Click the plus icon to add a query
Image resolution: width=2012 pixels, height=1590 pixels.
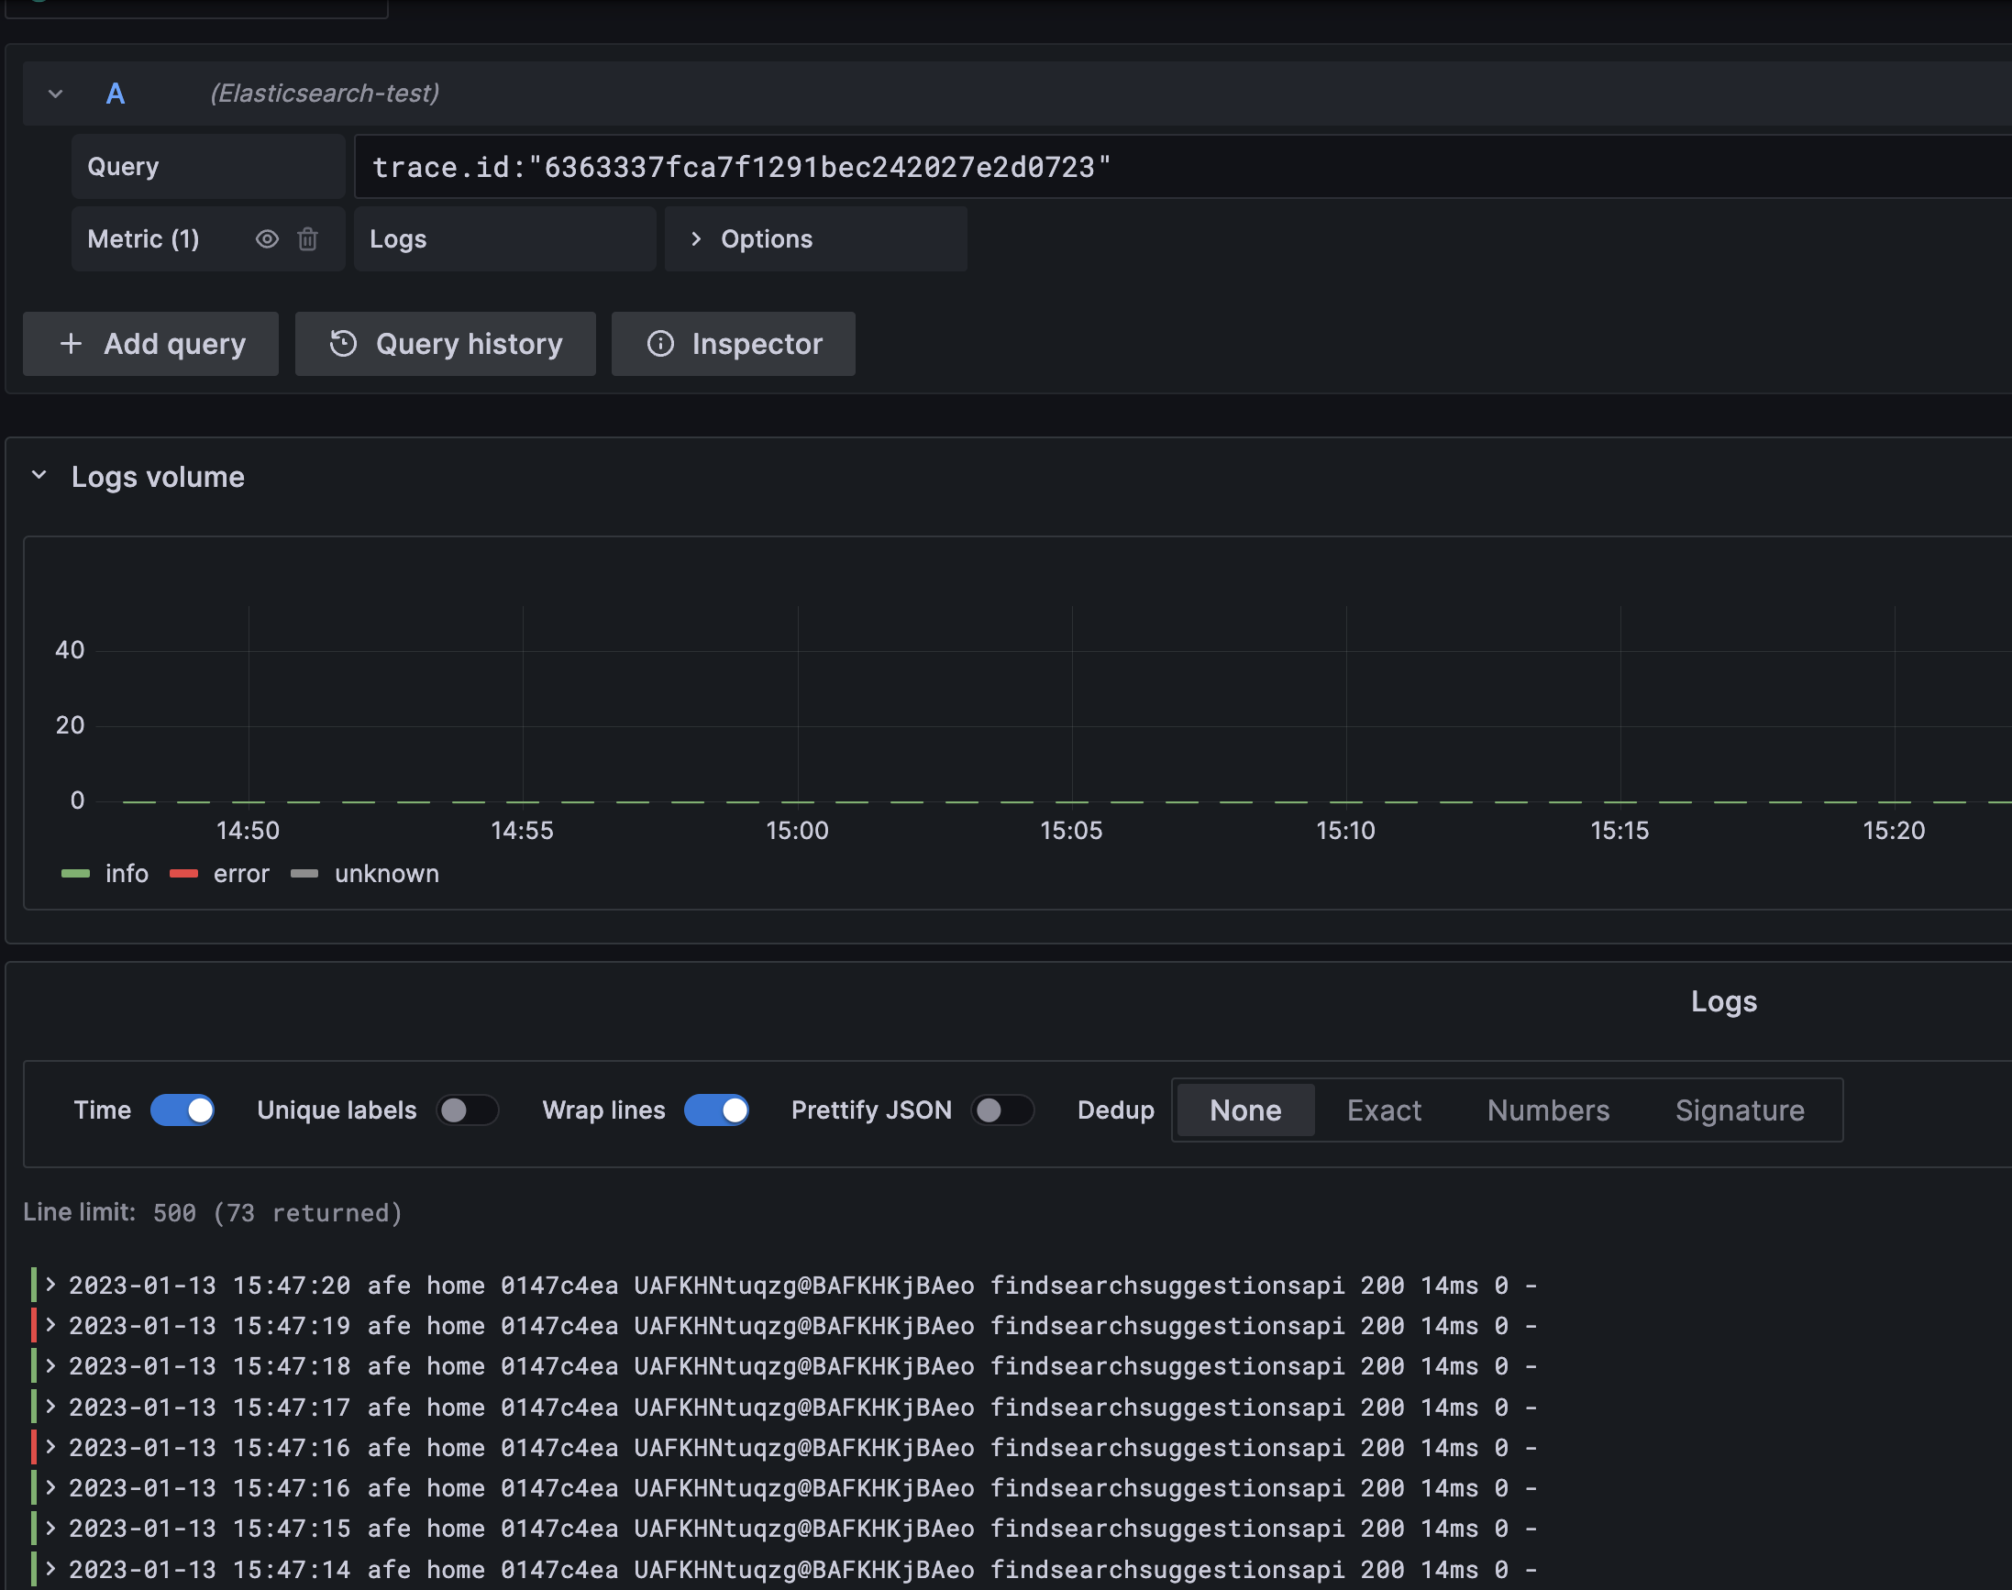tap(71, 344)
